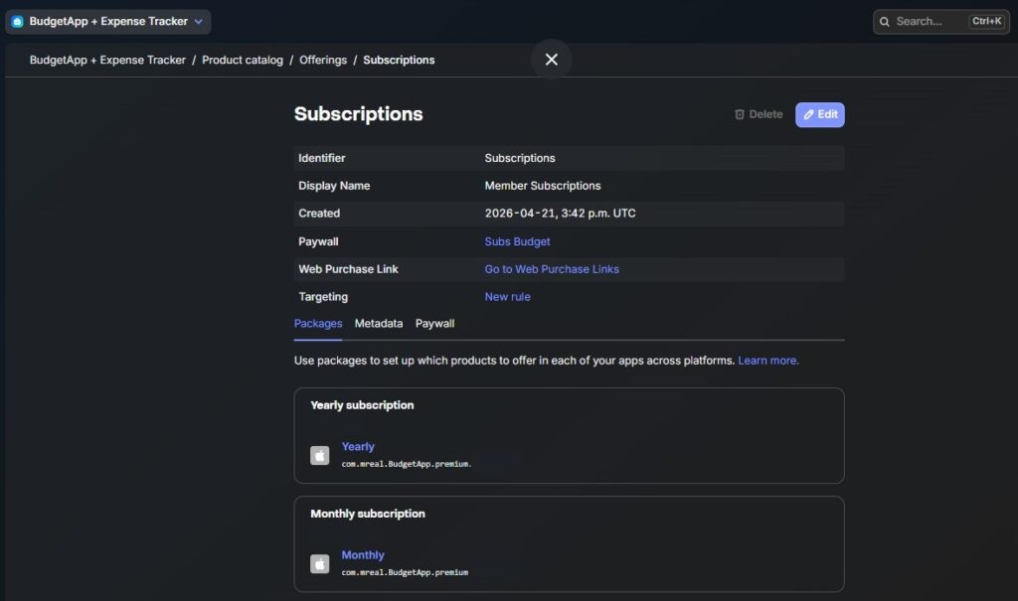1018x601 pixels.
Task: Switch to the Metadata tab
Action: (x=379, y=323)
